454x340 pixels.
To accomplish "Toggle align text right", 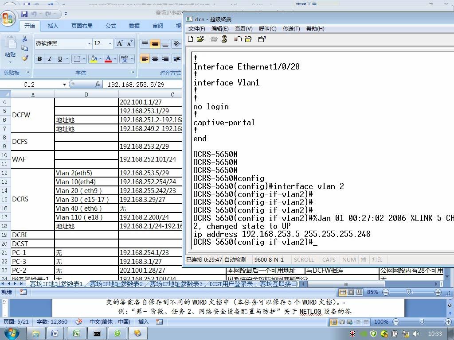I will point(165,59).
